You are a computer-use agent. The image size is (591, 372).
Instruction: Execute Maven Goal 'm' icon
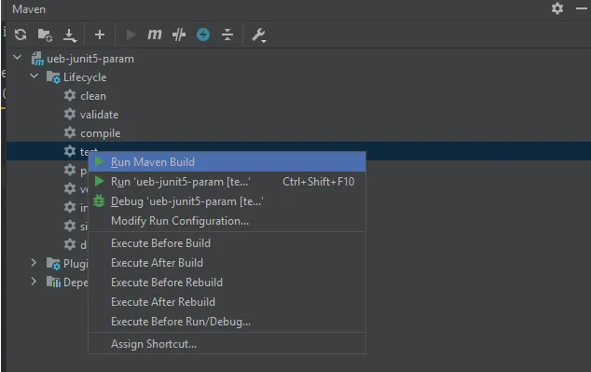coord(155,34)
